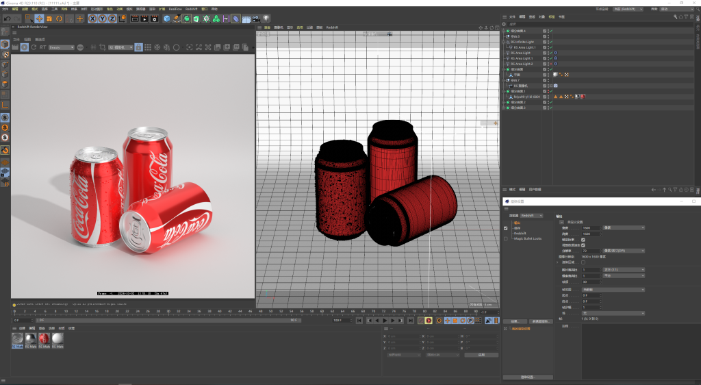This screenshot has width=701, height=385.
Task: Toggle Z axis lock
Action: coord(112,18)
